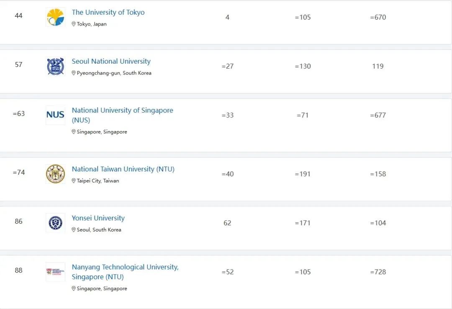
Task: Open Nanyang Technological University, Singapore link
Action: point(125,267)
